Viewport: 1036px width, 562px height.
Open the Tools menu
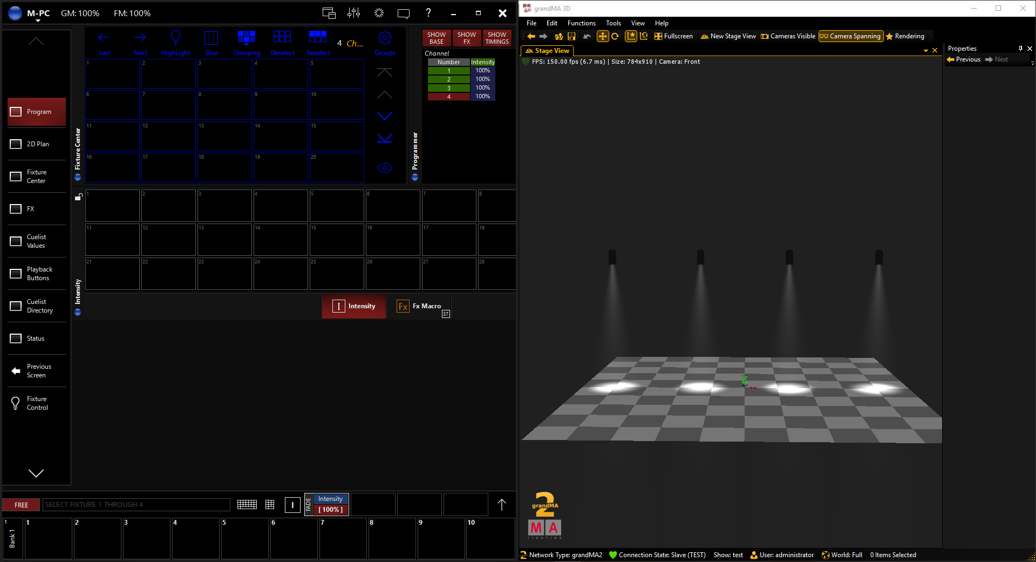tap(613, 23)
